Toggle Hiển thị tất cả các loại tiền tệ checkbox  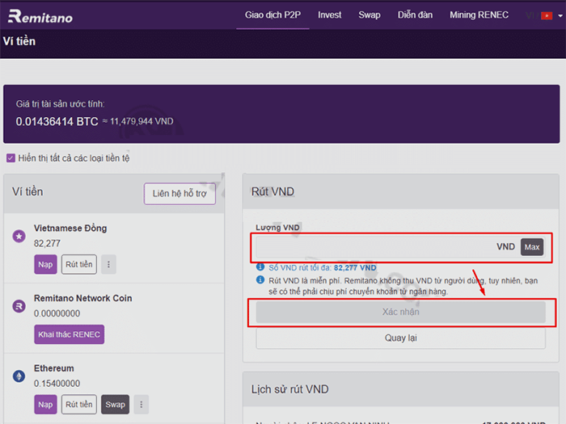pos(11,158)
